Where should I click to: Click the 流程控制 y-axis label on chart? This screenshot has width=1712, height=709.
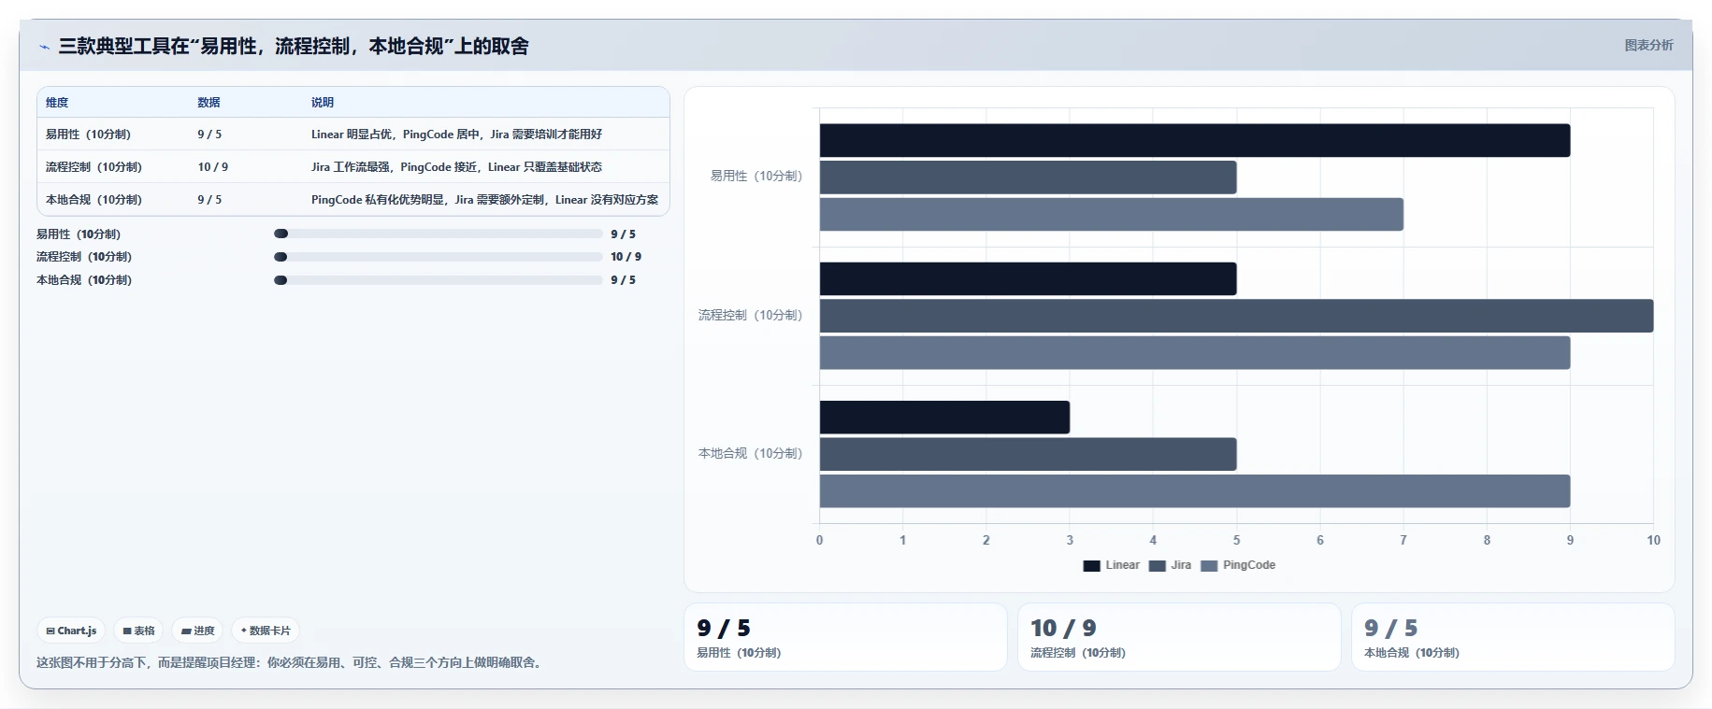(x=751, y=315)
